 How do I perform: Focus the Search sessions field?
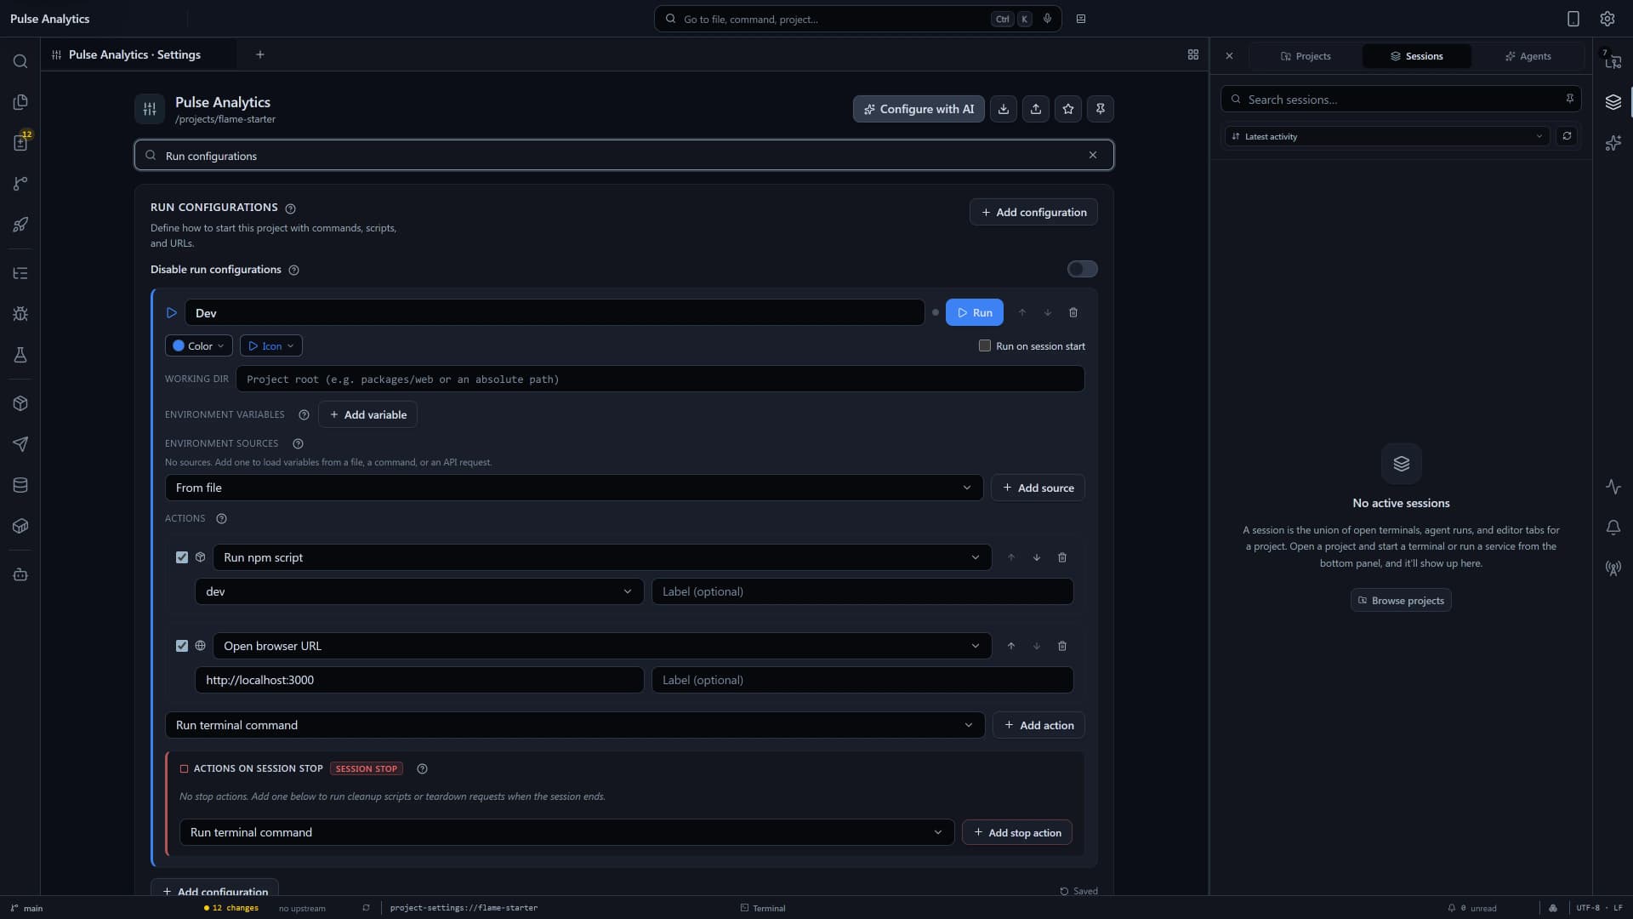click(x=1401, y=100)
